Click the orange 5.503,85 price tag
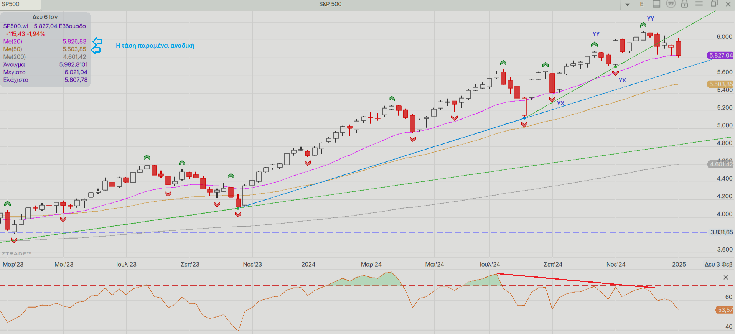This screenshot has width=735, height=334. tap(720, 84)
